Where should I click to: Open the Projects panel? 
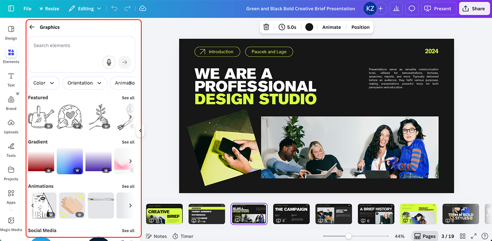point(11,172)
